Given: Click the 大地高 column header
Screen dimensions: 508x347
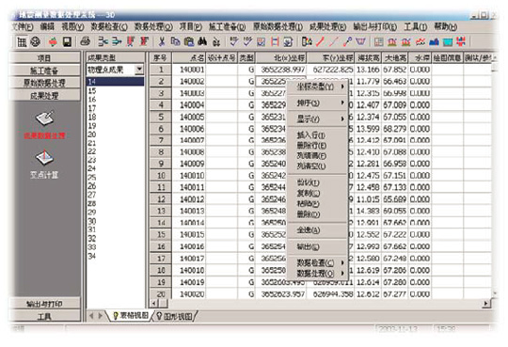Looking at the screenshot, I should [395, 58].
